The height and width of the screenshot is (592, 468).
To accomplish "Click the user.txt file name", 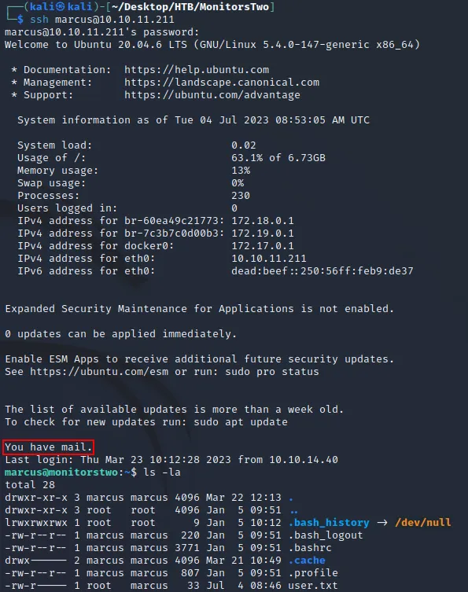I will [313, 585].
